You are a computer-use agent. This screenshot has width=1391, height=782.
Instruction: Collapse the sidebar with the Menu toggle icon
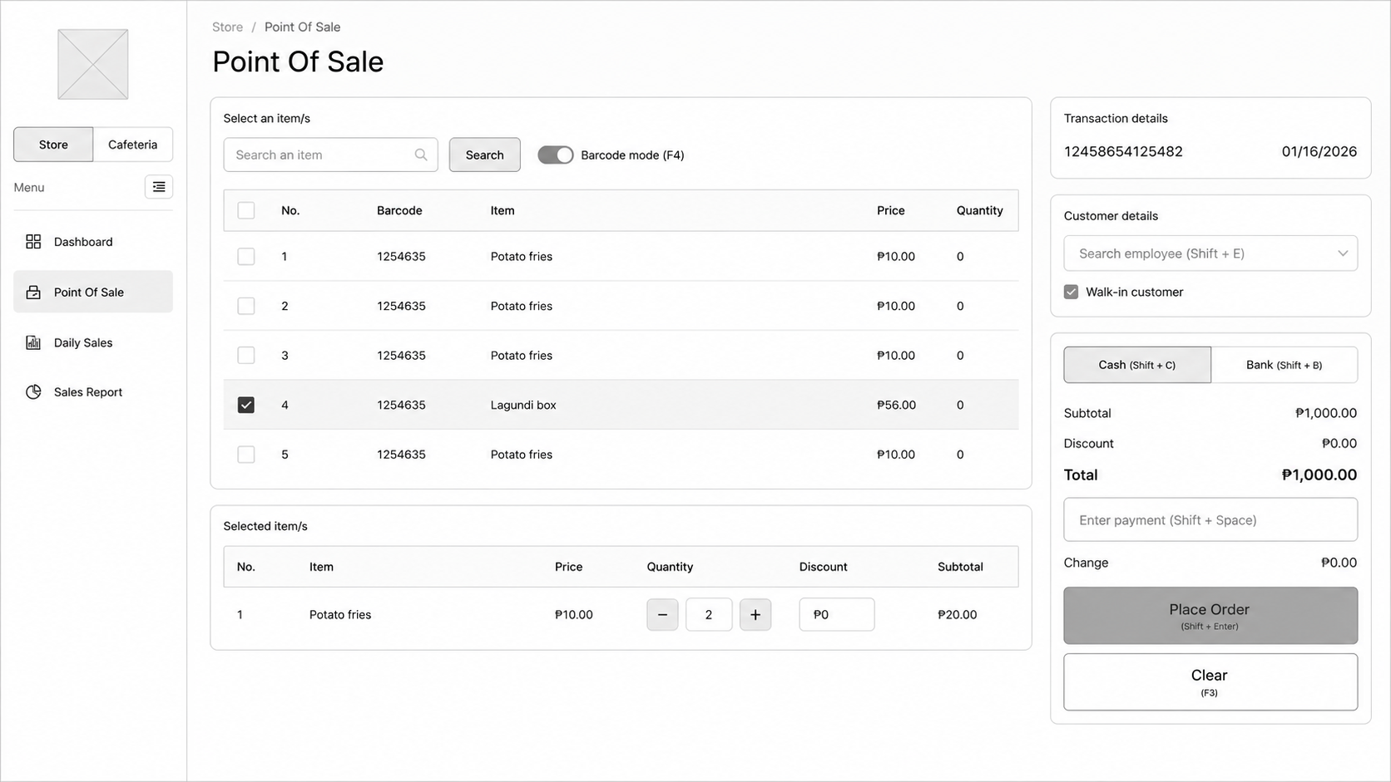pos(159,187)
